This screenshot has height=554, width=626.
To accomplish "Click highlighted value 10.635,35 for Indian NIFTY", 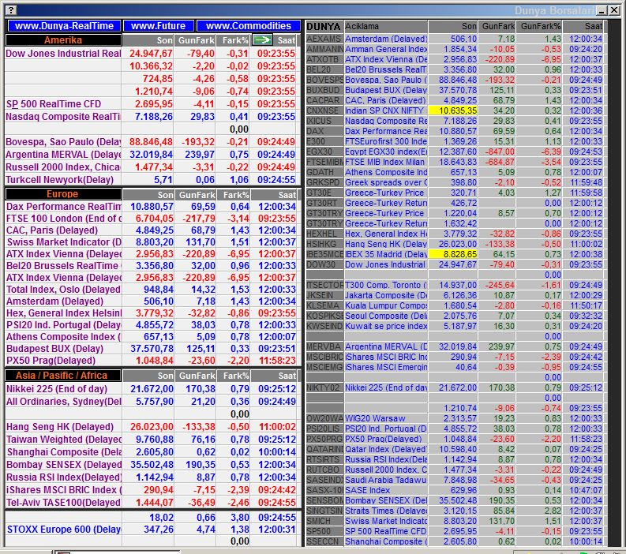I will pos(453,110).
